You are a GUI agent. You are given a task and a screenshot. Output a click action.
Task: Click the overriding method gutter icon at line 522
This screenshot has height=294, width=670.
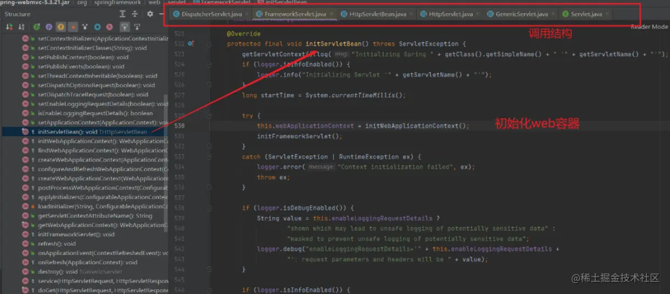coord(190,43)
